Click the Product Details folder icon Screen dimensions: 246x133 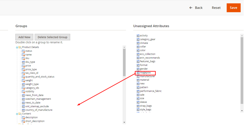(20, 47)
